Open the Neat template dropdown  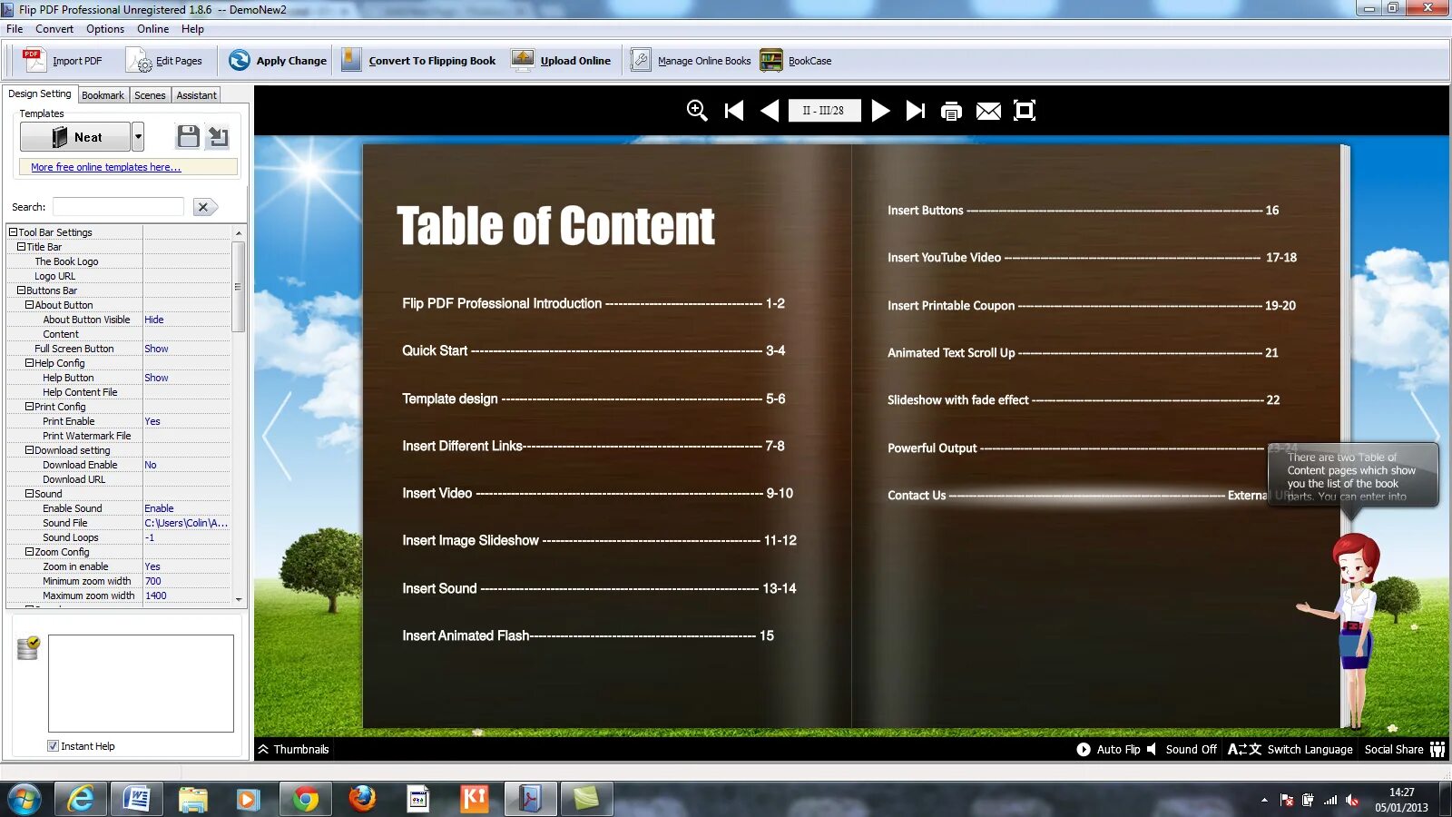click(138, 136)
